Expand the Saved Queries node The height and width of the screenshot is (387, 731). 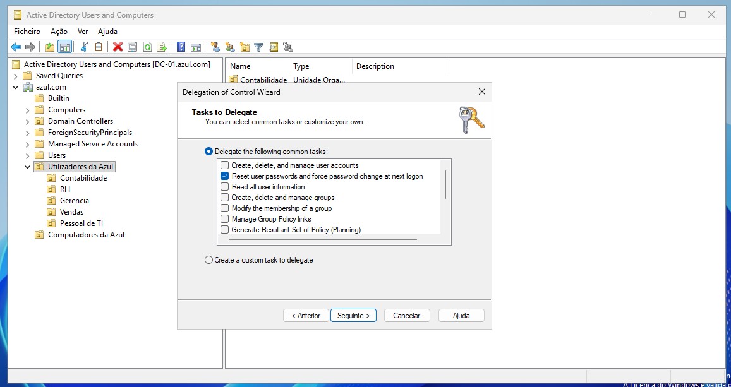coord(15,76)
